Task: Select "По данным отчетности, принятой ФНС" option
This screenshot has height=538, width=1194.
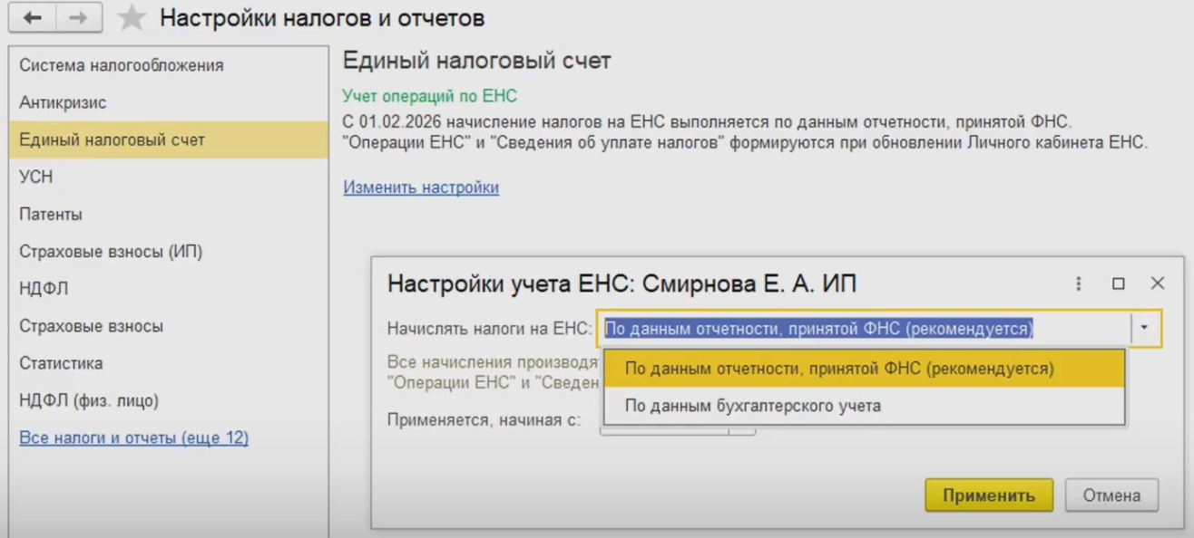Action: coord(839,369)
